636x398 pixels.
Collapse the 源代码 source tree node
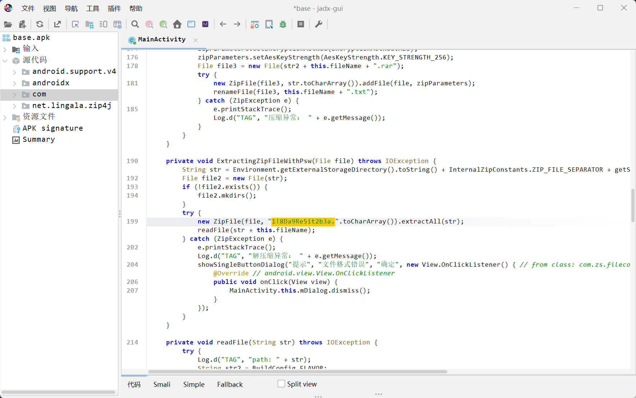pos(5,60)
